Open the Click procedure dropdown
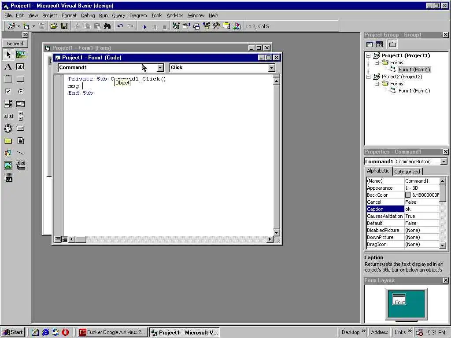This screenshot has width=451, height=338. point(271,68)
